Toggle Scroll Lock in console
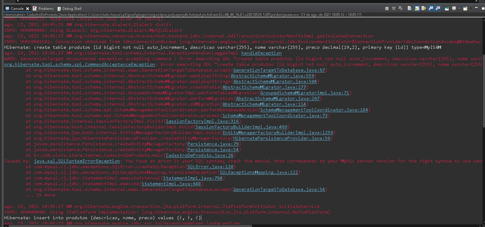The image size is (485, 227). [417, 8]
